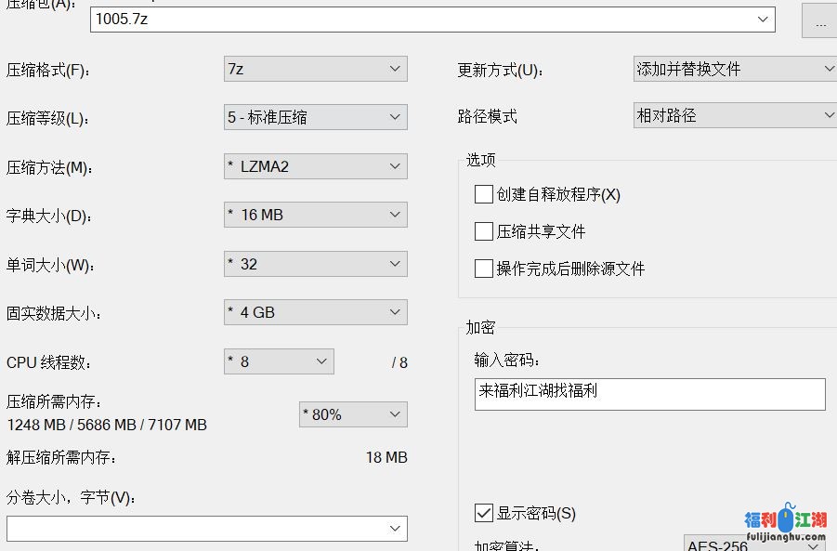The image size is (837, 551).
Task: Expand the 80% memory usage dropdown
Action: (353, 414)
